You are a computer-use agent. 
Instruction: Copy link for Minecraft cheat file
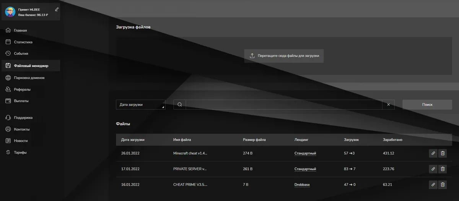point(433,153)
